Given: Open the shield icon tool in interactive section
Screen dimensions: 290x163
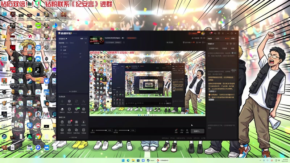Looking at the screenshot, I should coord(69,101).
